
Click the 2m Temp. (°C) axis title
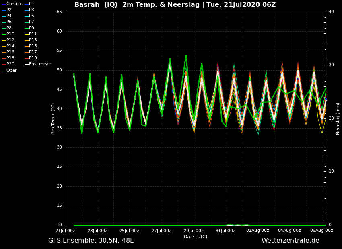(53, 118)
